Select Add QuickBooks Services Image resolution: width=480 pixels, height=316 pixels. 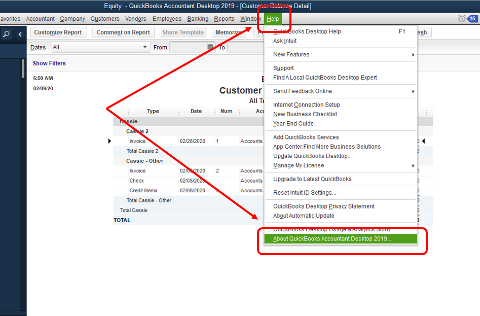pos(341,137)
